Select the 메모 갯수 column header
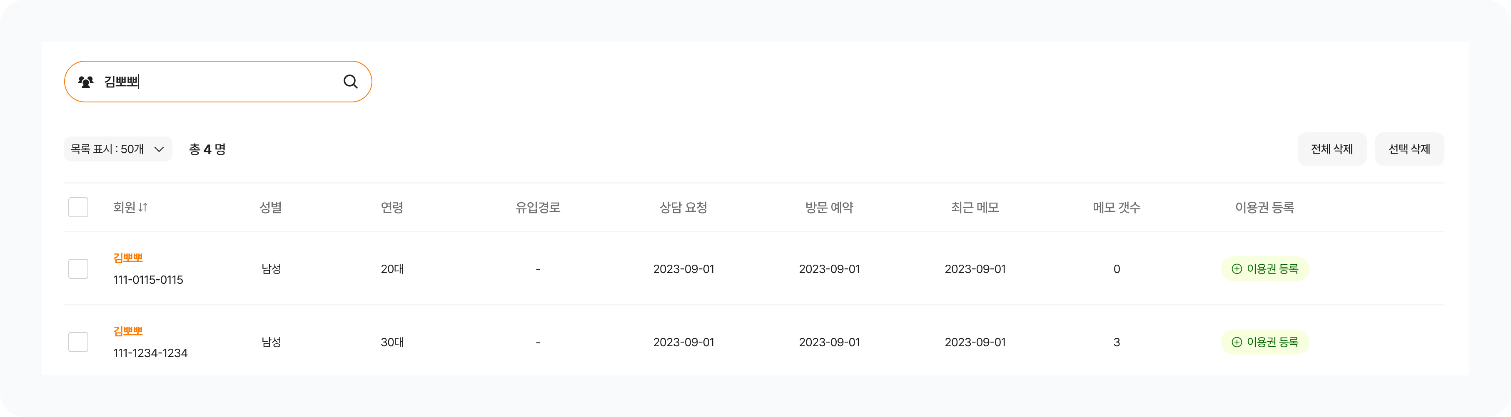This screenshot has width=1511, height=417. [1116, 208]
